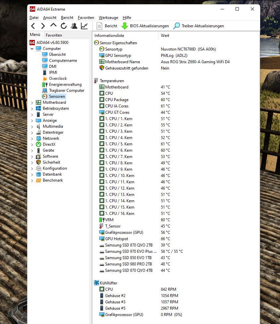Expand the Netzwerk tree node
Screen dimensions: 280x324
click(32, 139)
